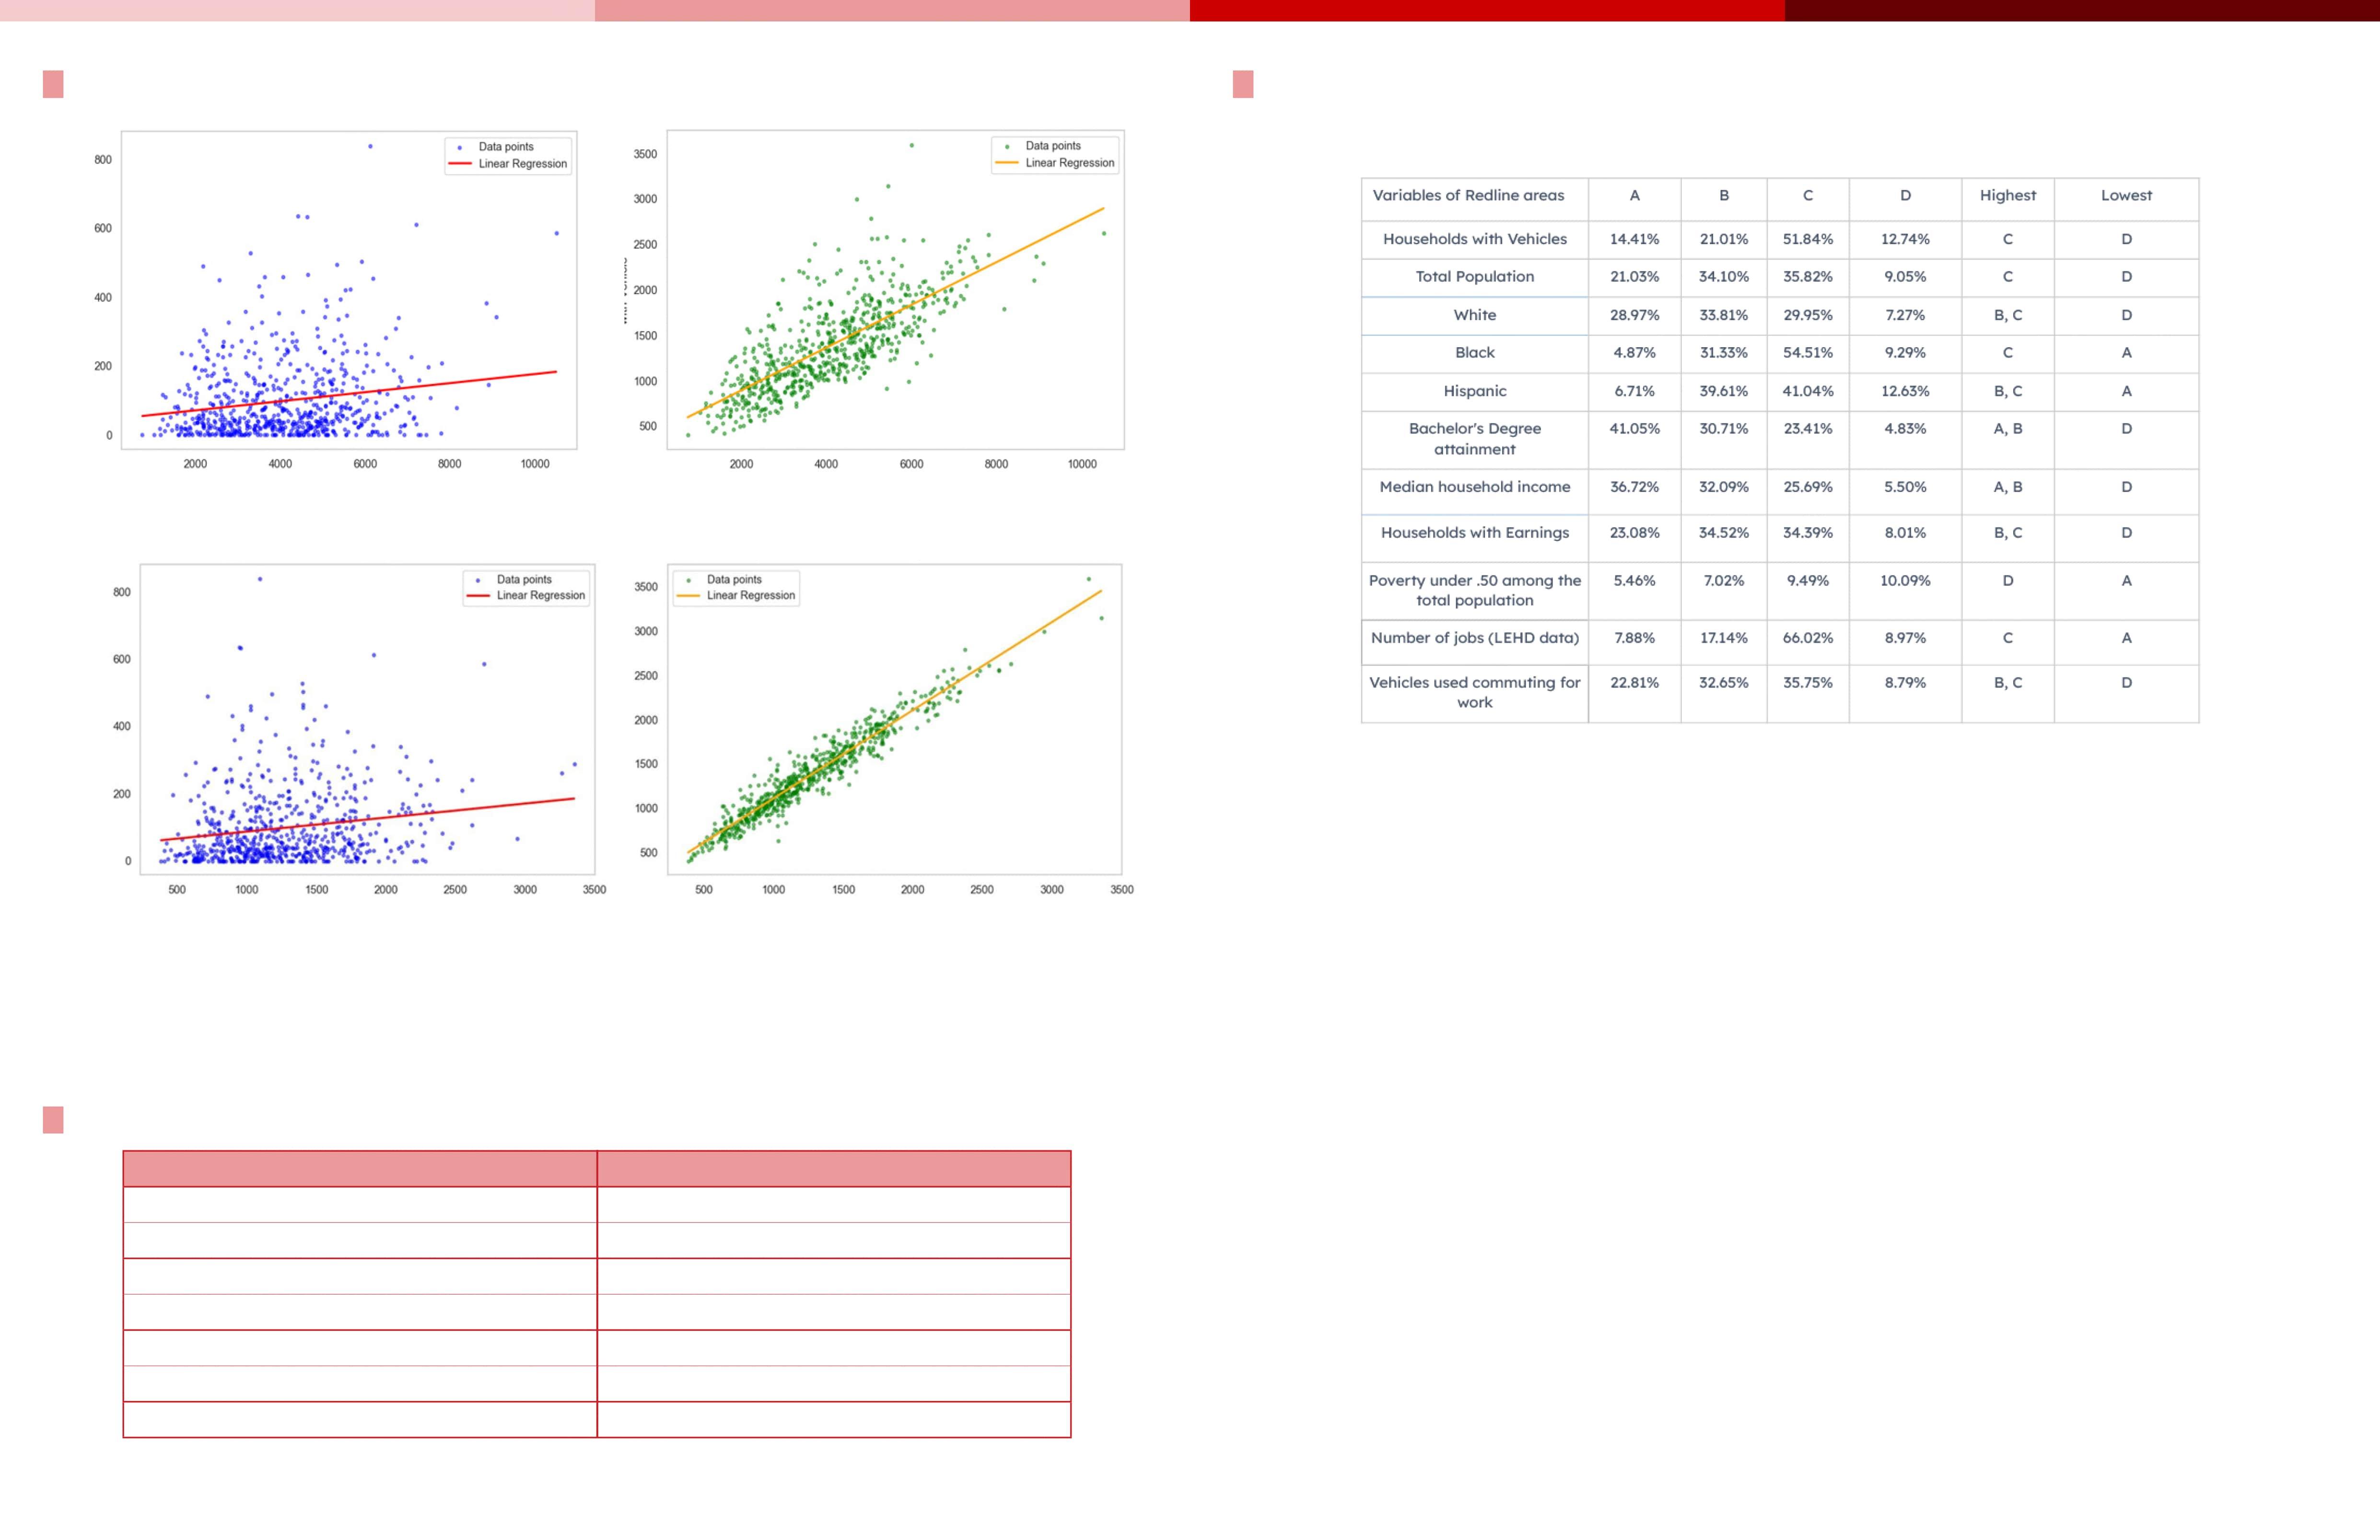The width and height of the screenshot is (2380, 1540).
Task: Select the 'Median household income' row label
Action: point(1474,487)
